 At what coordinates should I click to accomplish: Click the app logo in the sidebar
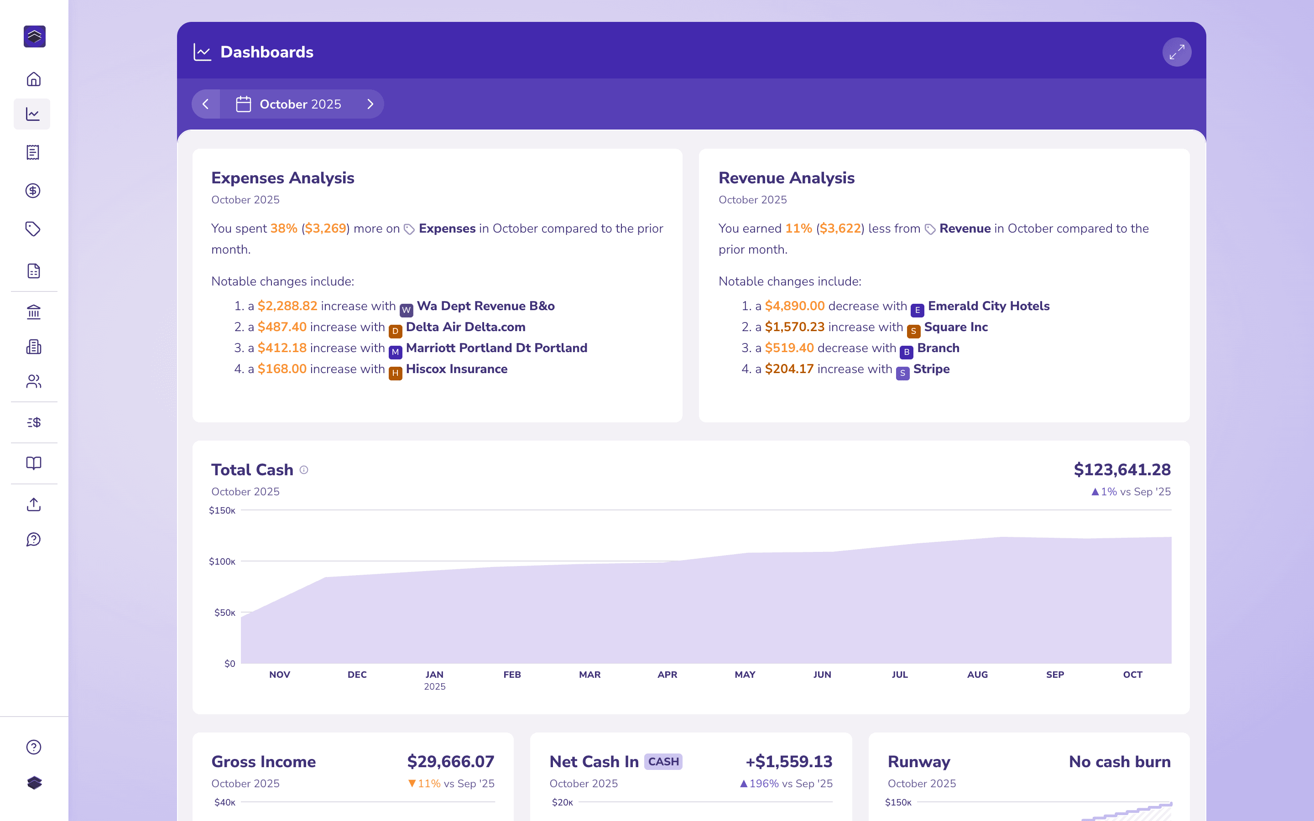point(34,36)
